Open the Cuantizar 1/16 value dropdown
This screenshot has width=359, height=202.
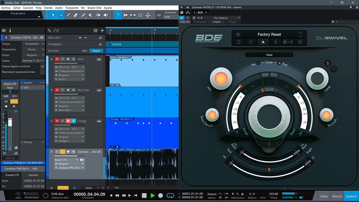pos(171,17)
